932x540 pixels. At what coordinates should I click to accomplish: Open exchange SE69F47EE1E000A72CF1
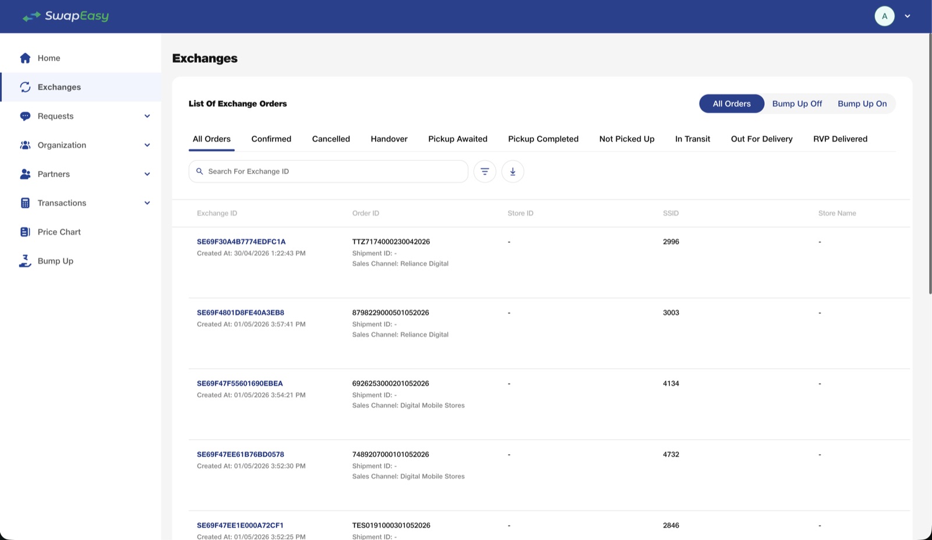point(240,525)
